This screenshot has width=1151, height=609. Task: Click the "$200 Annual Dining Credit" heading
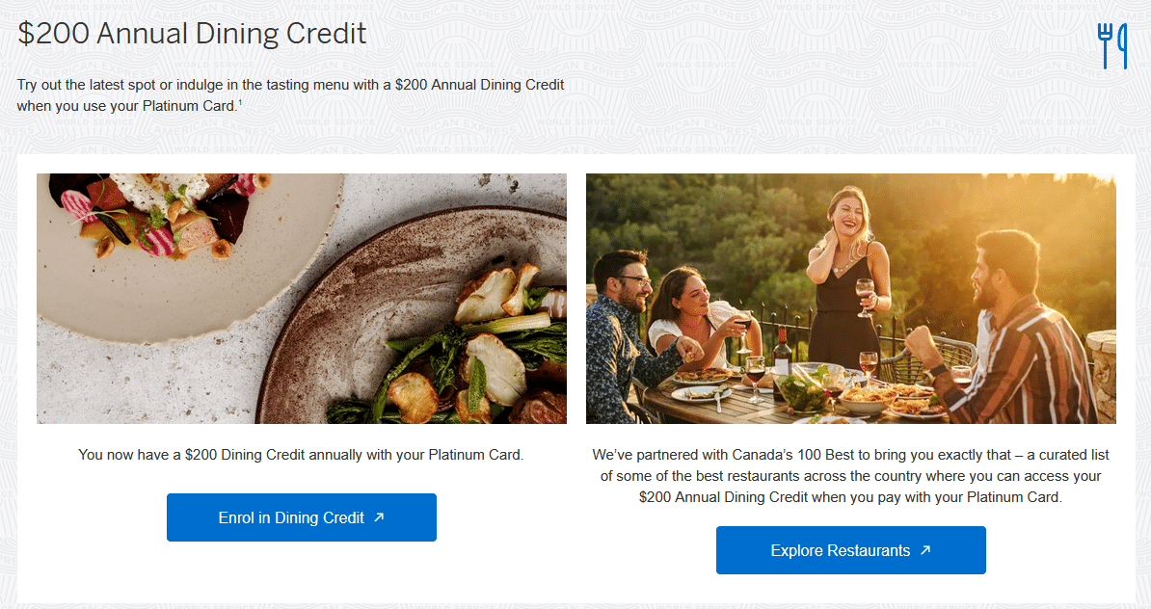192,34
